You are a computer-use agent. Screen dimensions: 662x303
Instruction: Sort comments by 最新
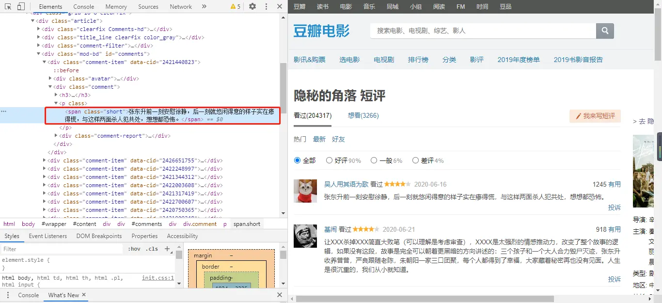[x=319, y=139]
